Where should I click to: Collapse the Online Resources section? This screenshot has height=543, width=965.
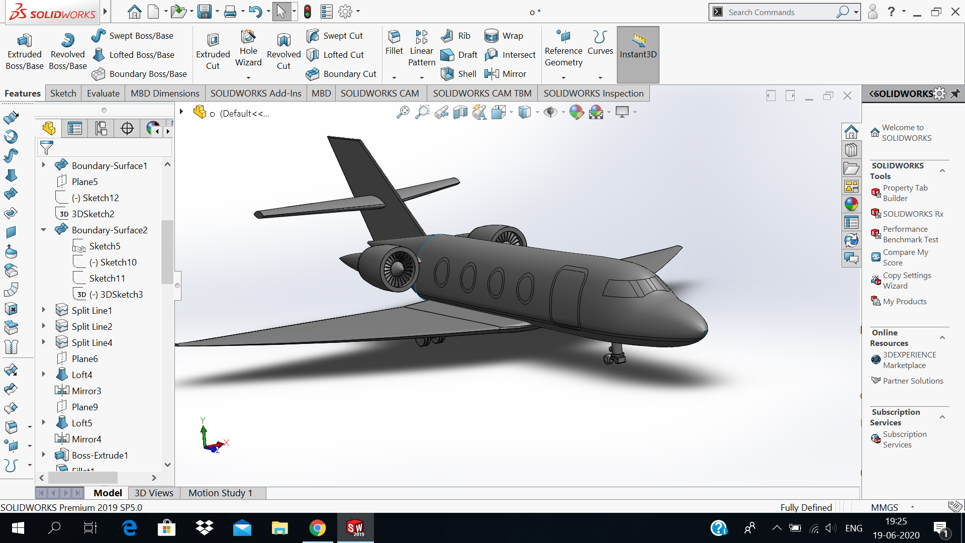point(942,338)
